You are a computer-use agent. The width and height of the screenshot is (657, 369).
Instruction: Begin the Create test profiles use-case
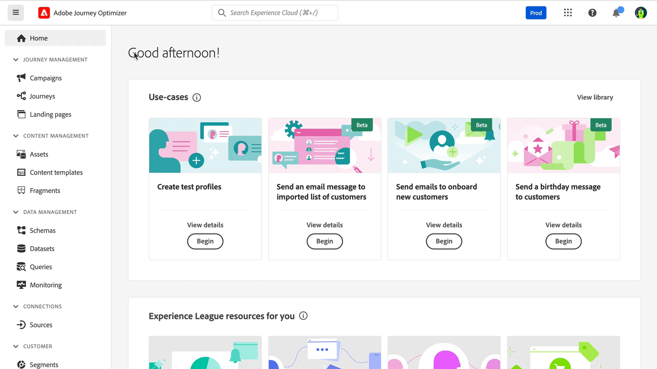tap(205, 241)
